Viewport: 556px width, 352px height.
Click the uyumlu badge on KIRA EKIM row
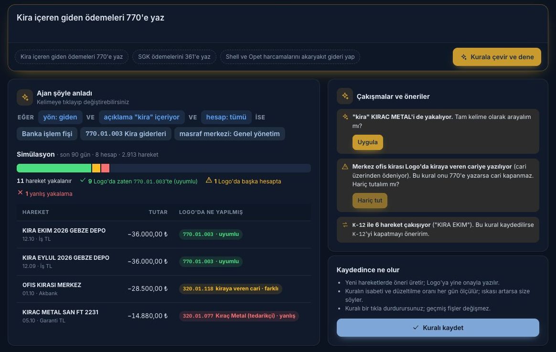tap(211, 235)
